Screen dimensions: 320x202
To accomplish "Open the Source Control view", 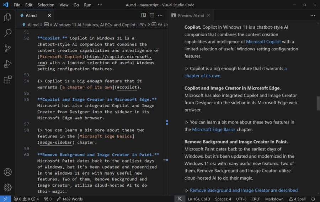I will click(x=7, y=49).
